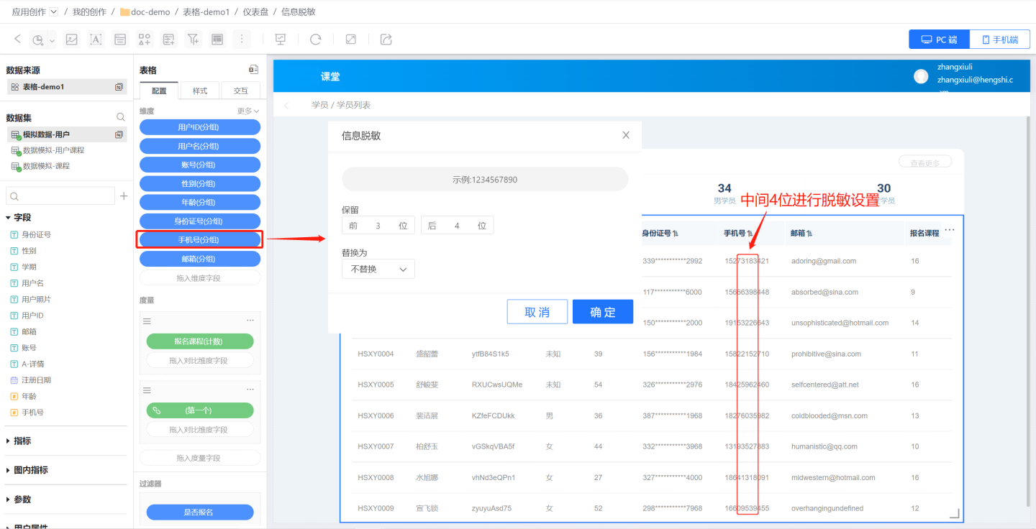
Task: Collapse the 字段 field list
Action: (9, 218)
